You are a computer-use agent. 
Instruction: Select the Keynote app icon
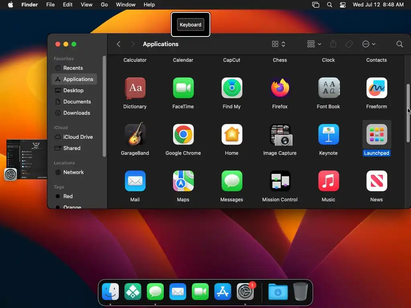click(x=328, y=134)
